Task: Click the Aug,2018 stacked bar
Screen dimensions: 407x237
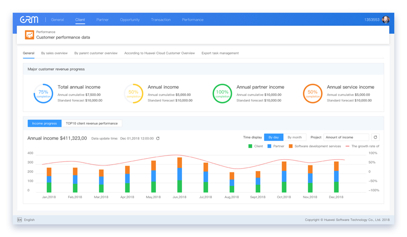Action: point(232,182)
